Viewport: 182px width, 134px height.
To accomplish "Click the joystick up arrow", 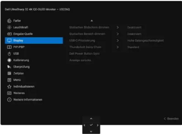I will [x=91, y=119].
